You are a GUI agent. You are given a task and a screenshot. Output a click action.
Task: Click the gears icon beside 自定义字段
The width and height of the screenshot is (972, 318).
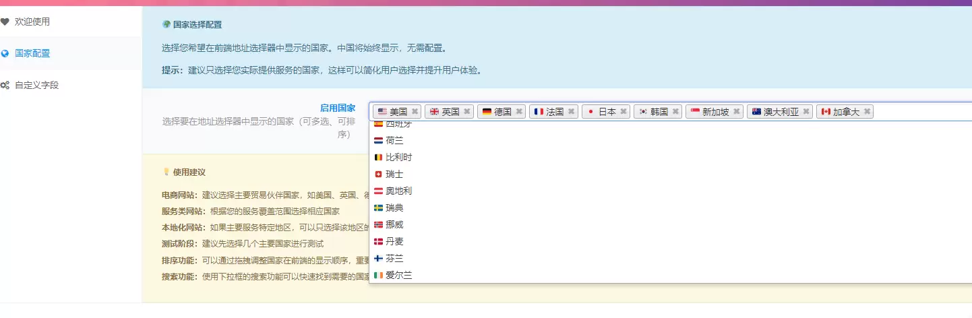pyautogui.click(x=5, y=86)
